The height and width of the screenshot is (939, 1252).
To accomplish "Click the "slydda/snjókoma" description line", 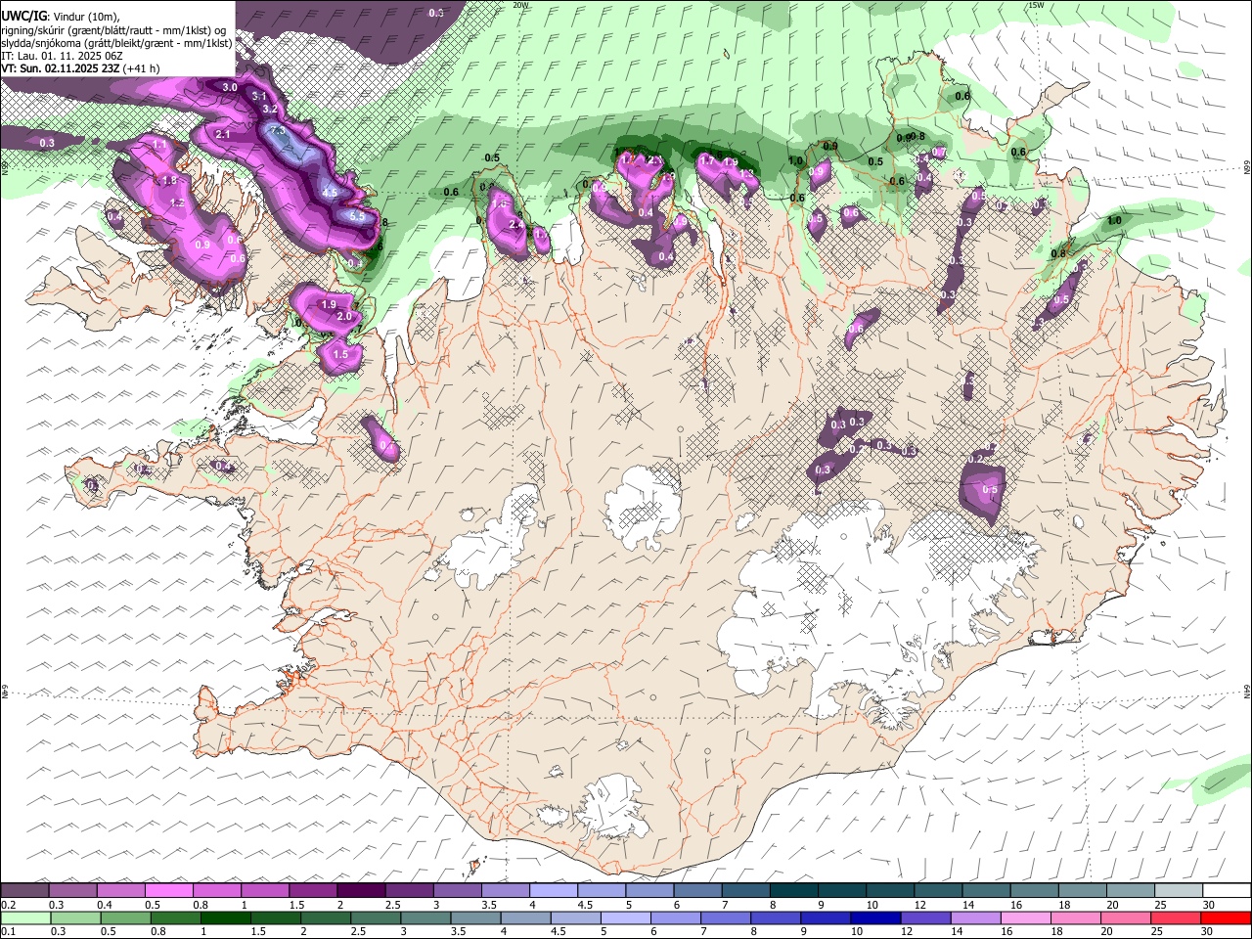I will coord(116,43).
